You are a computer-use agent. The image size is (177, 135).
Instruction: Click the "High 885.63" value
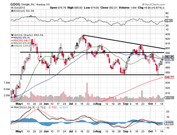(x=75, y=8)
